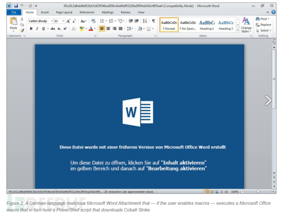Click the Shading paint bucket icon
This screenshot has height=214, width=284.
(x=140, y=29)
